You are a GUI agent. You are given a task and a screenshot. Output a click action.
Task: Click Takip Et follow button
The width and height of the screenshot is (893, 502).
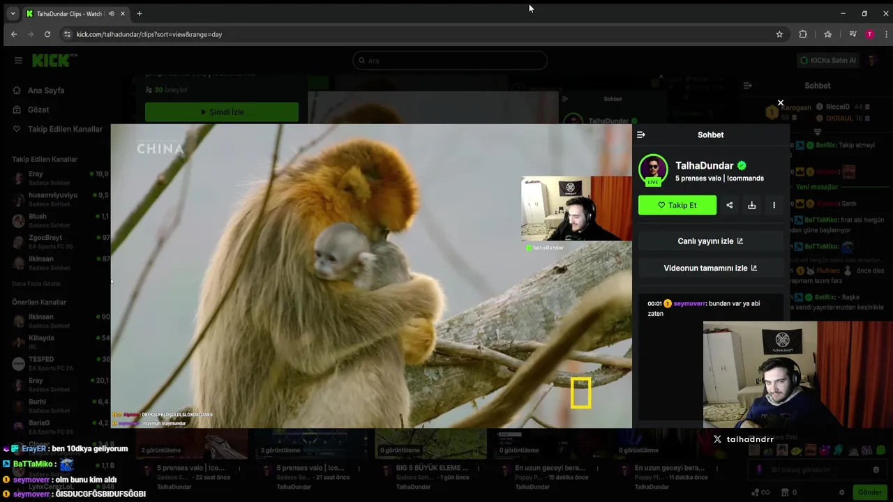coord(677,205)
